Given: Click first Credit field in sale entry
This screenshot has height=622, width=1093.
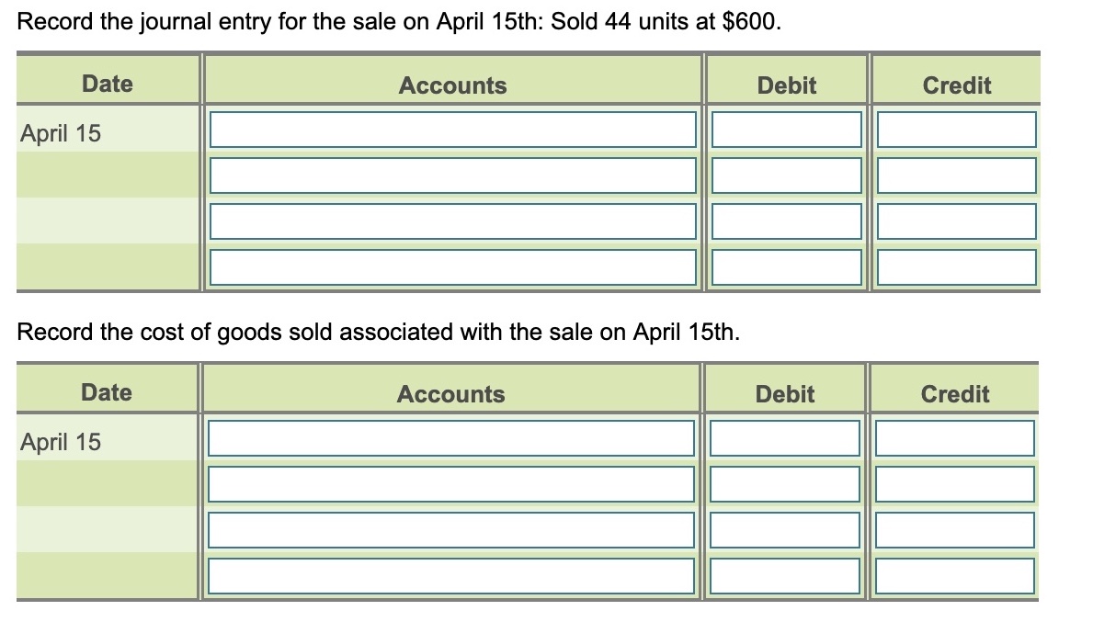Looking at the screenshot, I should click(x=956, y=130).
